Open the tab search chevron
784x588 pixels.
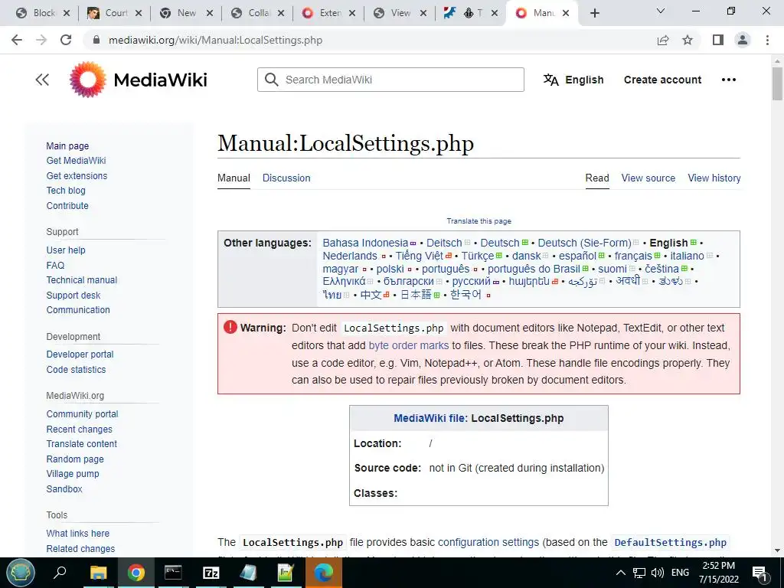[x=661, y=11]
